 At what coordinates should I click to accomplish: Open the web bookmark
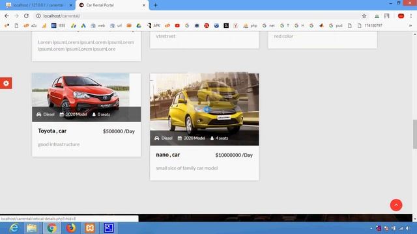coord(98,25)
